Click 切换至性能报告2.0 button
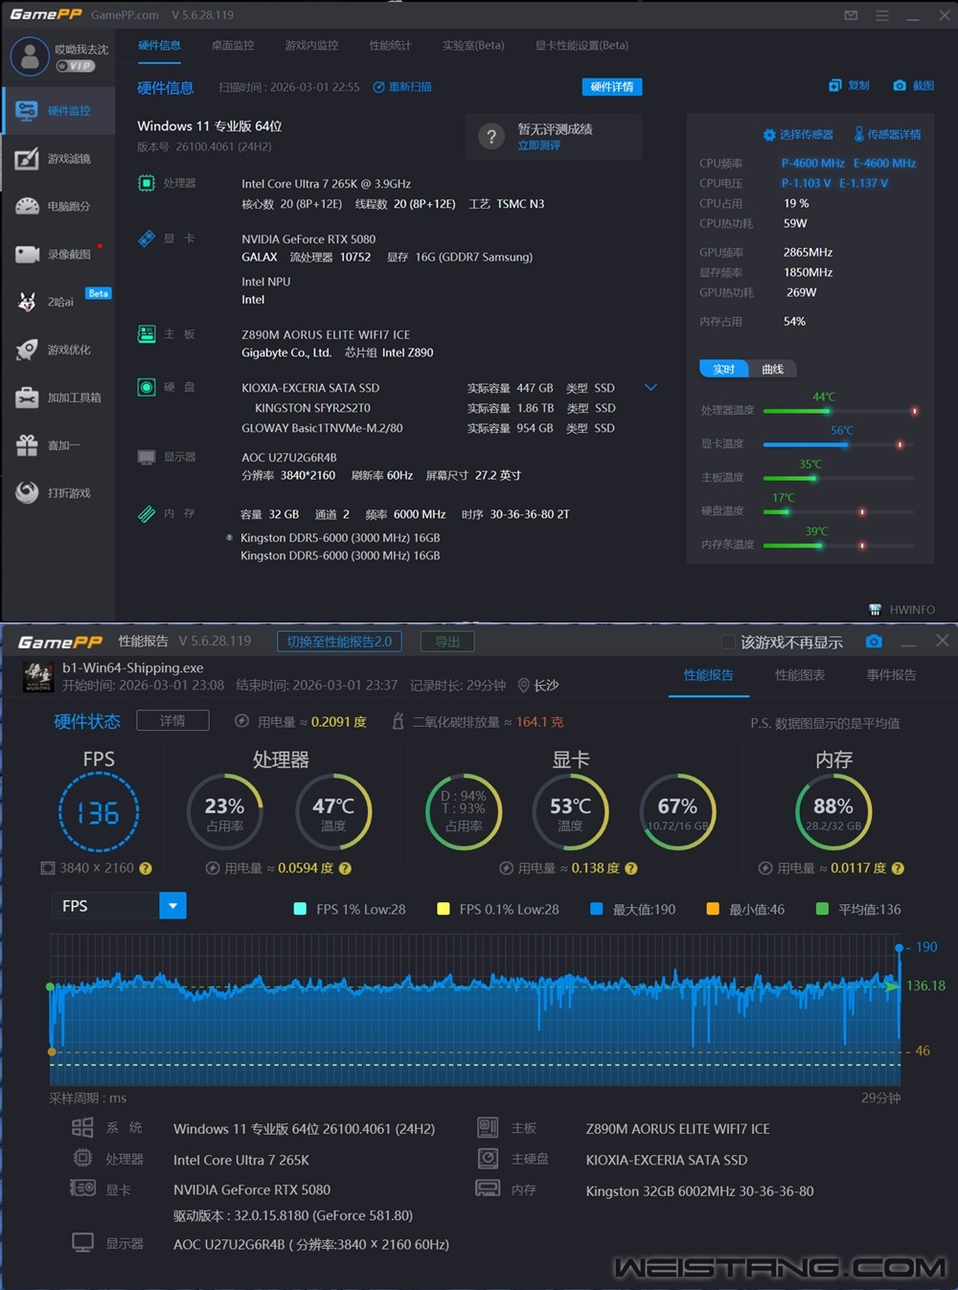Screen dimensions: 958x1290 tap(339, 642)
